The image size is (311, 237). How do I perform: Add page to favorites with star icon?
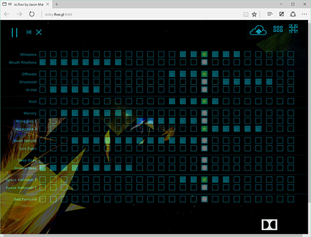pyautogui.click(x=254, y=14)
